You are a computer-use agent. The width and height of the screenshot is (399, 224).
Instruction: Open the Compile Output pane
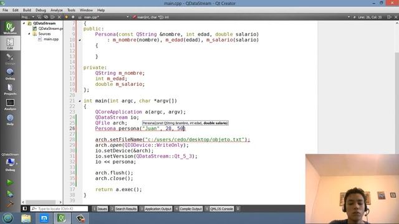coord(188,209)
